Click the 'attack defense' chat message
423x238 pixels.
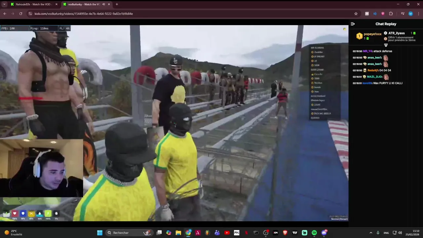pyautogui.click(x=383, y=51)
